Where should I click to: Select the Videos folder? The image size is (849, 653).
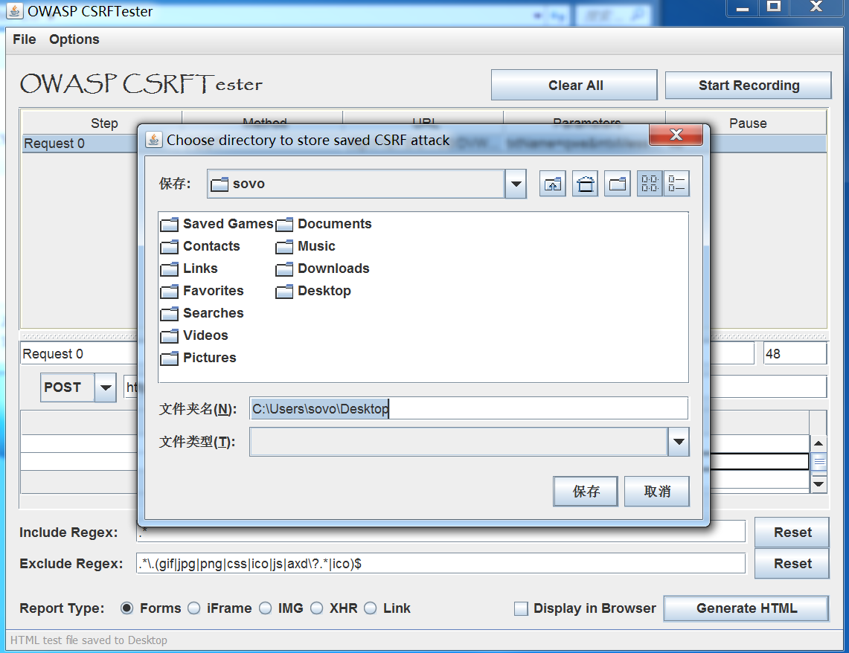(194, 335)
